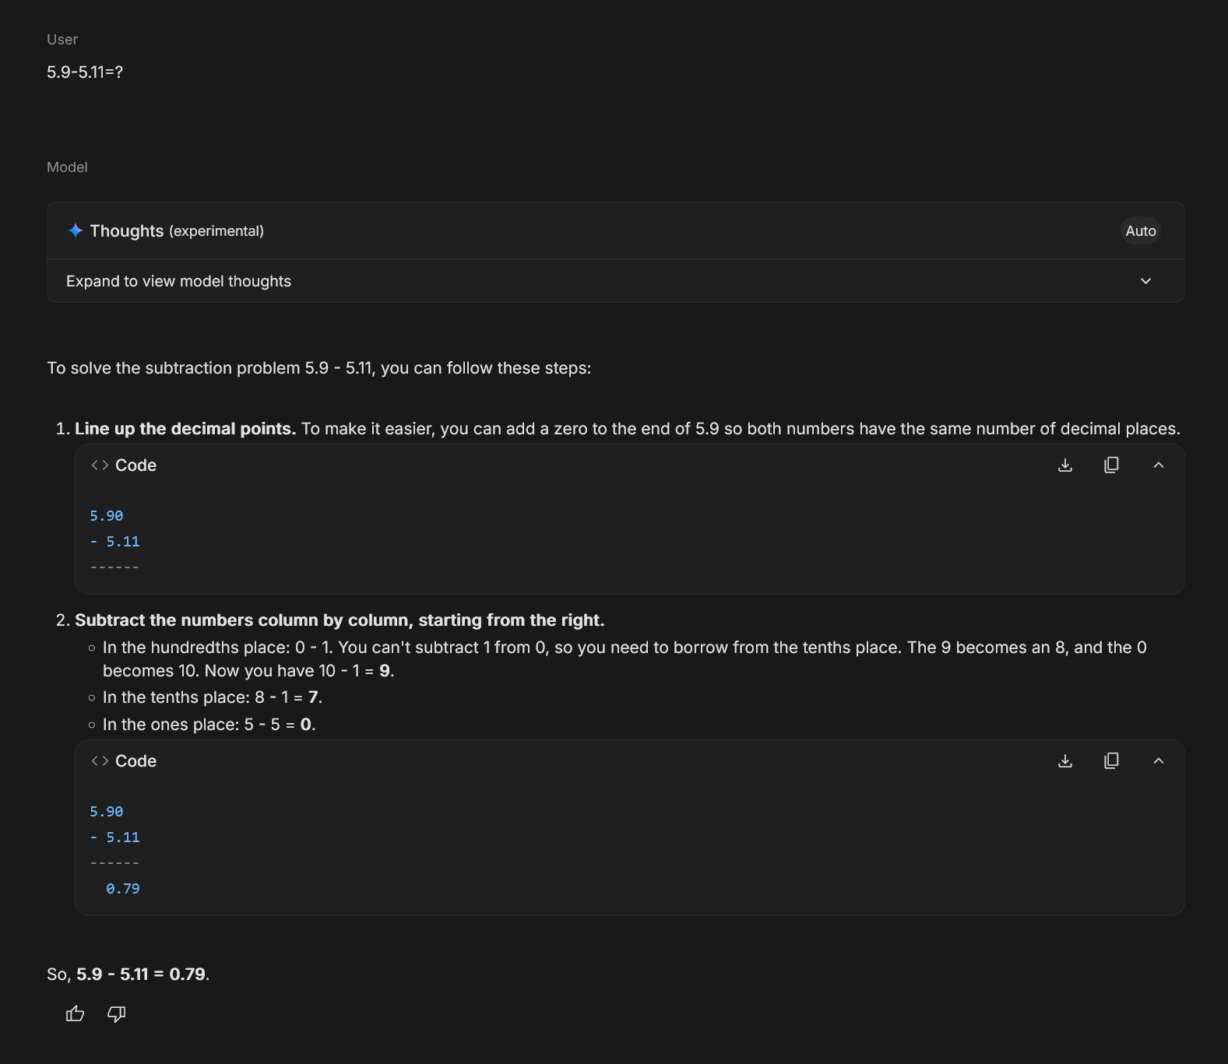Viewport: 1228px width, 1064px height.
Task: Click the thumbs up feedback icon
Action: pos(75,1013)
